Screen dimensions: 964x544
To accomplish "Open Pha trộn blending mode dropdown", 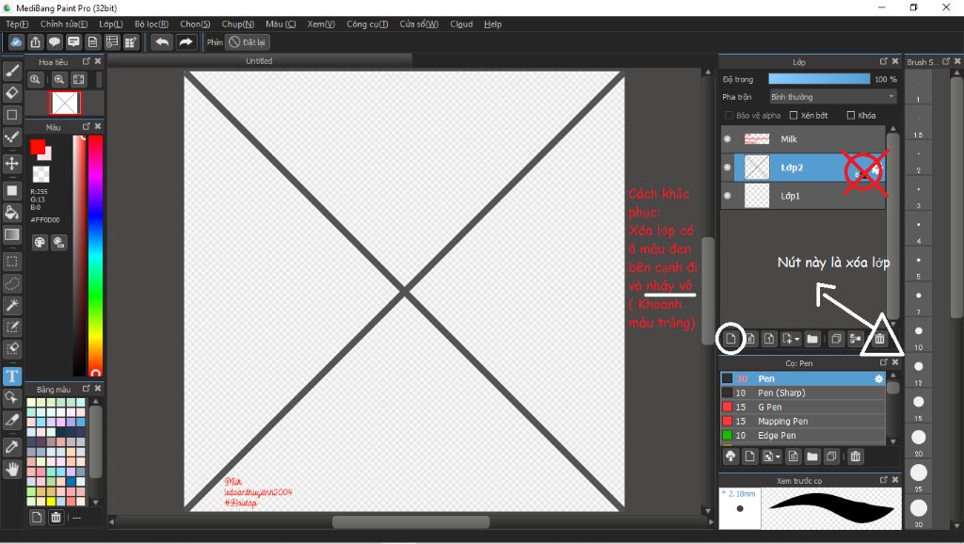I will pos(833,97).
